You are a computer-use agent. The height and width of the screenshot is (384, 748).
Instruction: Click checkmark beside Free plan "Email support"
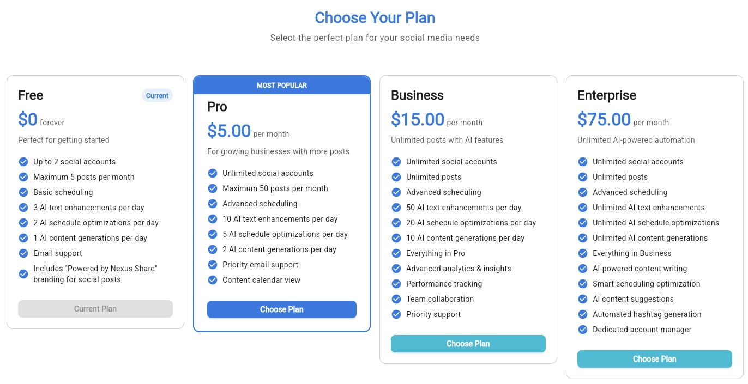[x=23, y=253]
